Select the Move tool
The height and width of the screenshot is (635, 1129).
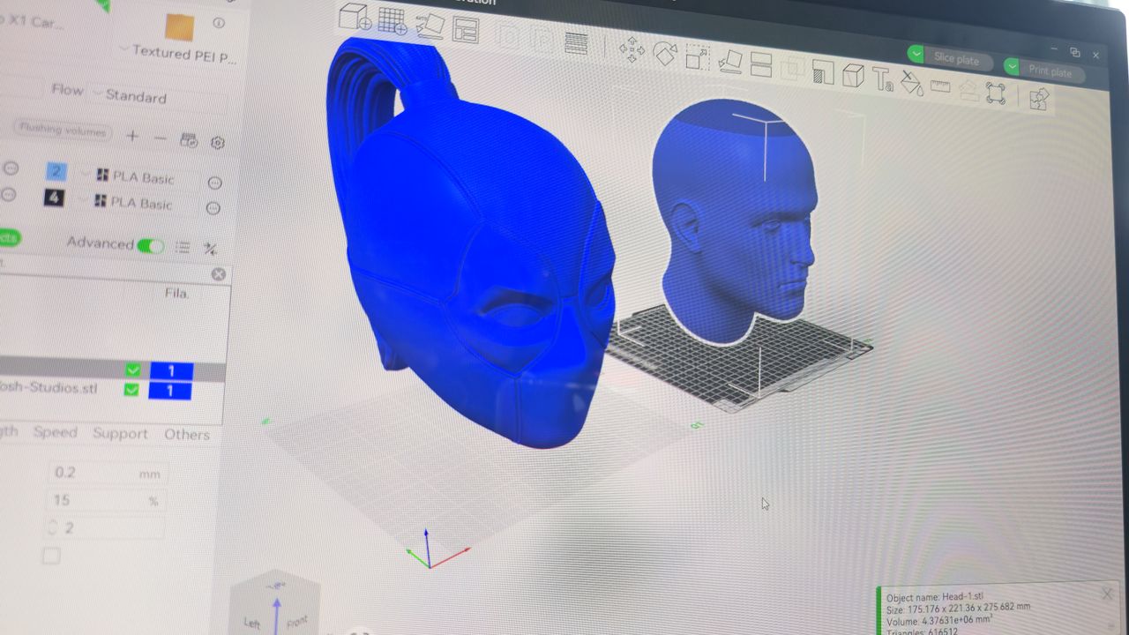click(x=632, y=49)
